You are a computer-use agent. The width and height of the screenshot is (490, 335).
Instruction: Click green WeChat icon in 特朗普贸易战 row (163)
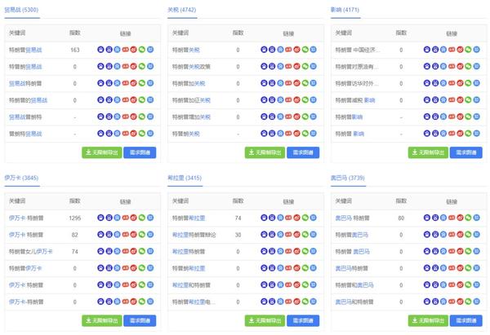(x=142, y=49)
